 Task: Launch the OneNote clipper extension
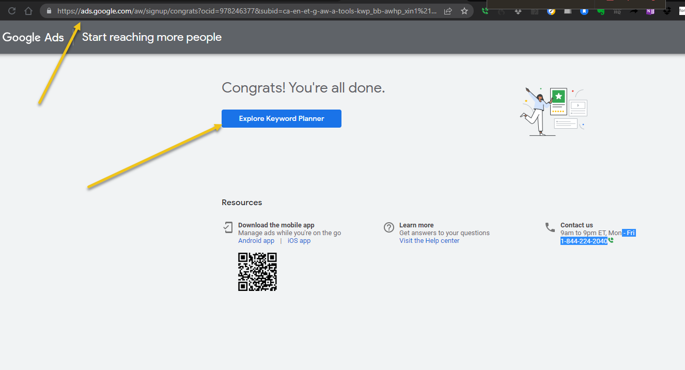pyautogui.click(x=650, y=11)
